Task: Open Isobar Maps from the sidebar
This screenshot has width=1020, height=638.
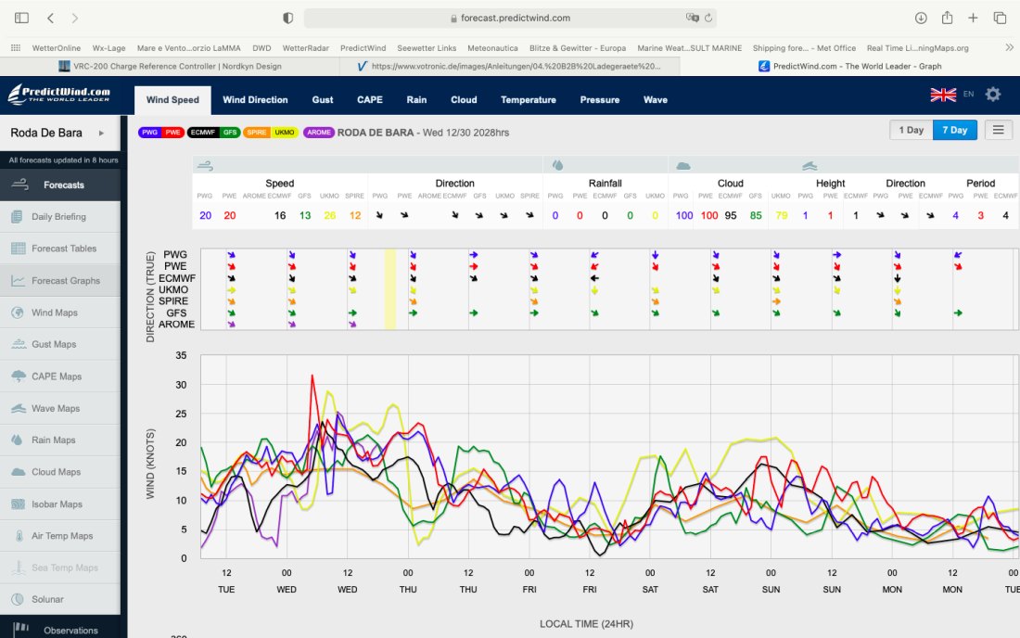Action: [57, 504]
